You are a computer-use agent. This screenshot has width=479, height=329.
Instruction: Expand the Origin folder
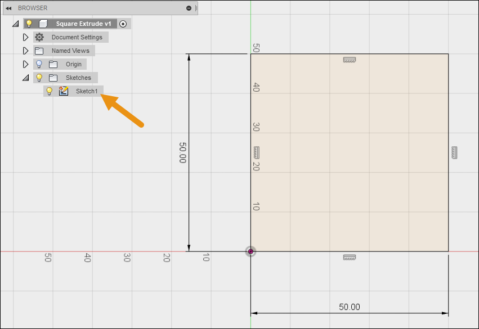[26, 64]
